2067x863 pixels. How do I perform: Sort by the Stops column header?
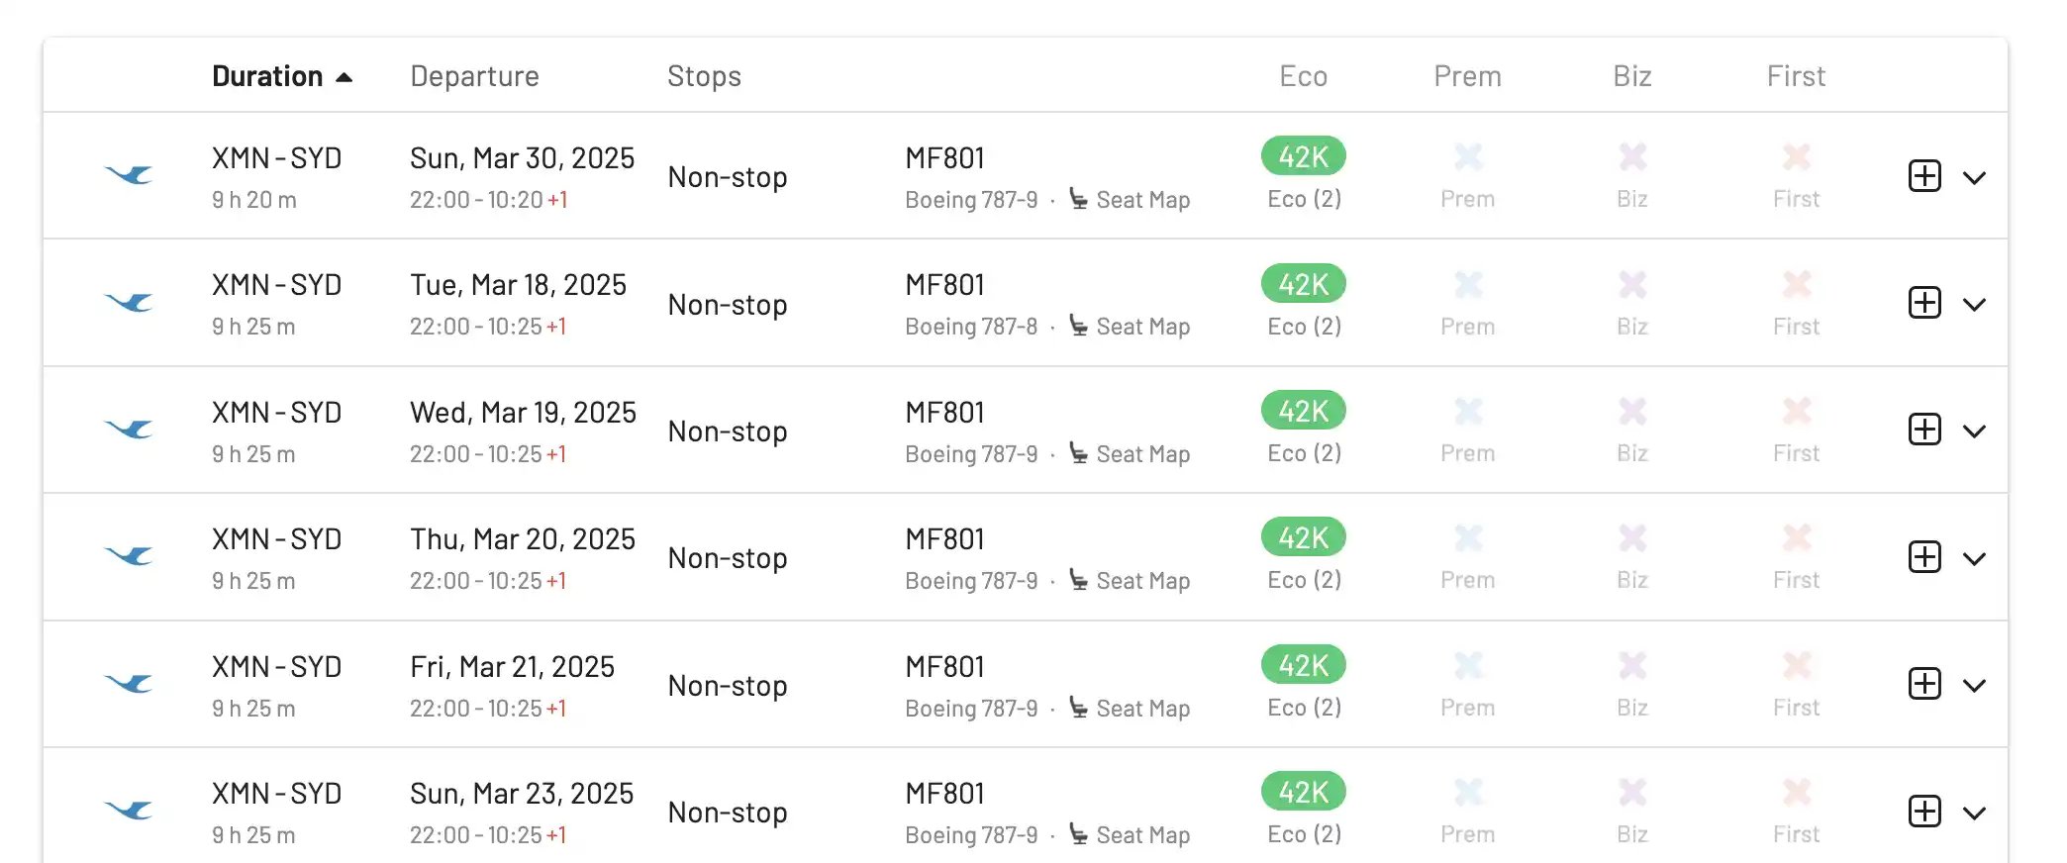(x=704, y=76)
